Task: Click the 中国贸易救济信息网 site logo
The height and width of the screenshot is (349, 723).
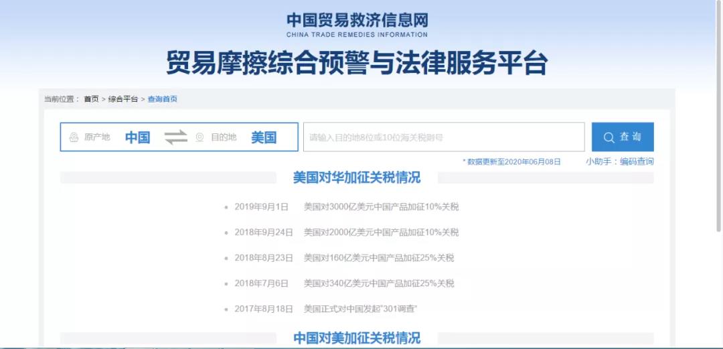Action: click(x=357, y=25)
